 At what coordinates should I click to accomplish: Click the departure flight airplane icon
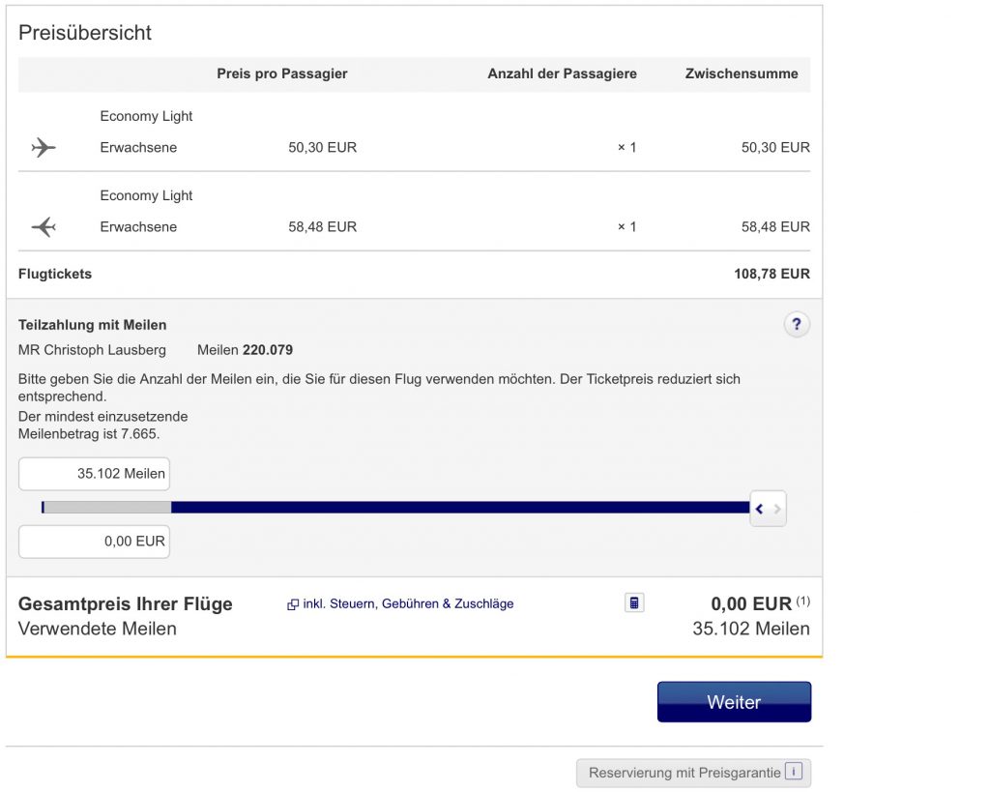tap(43, 147)
